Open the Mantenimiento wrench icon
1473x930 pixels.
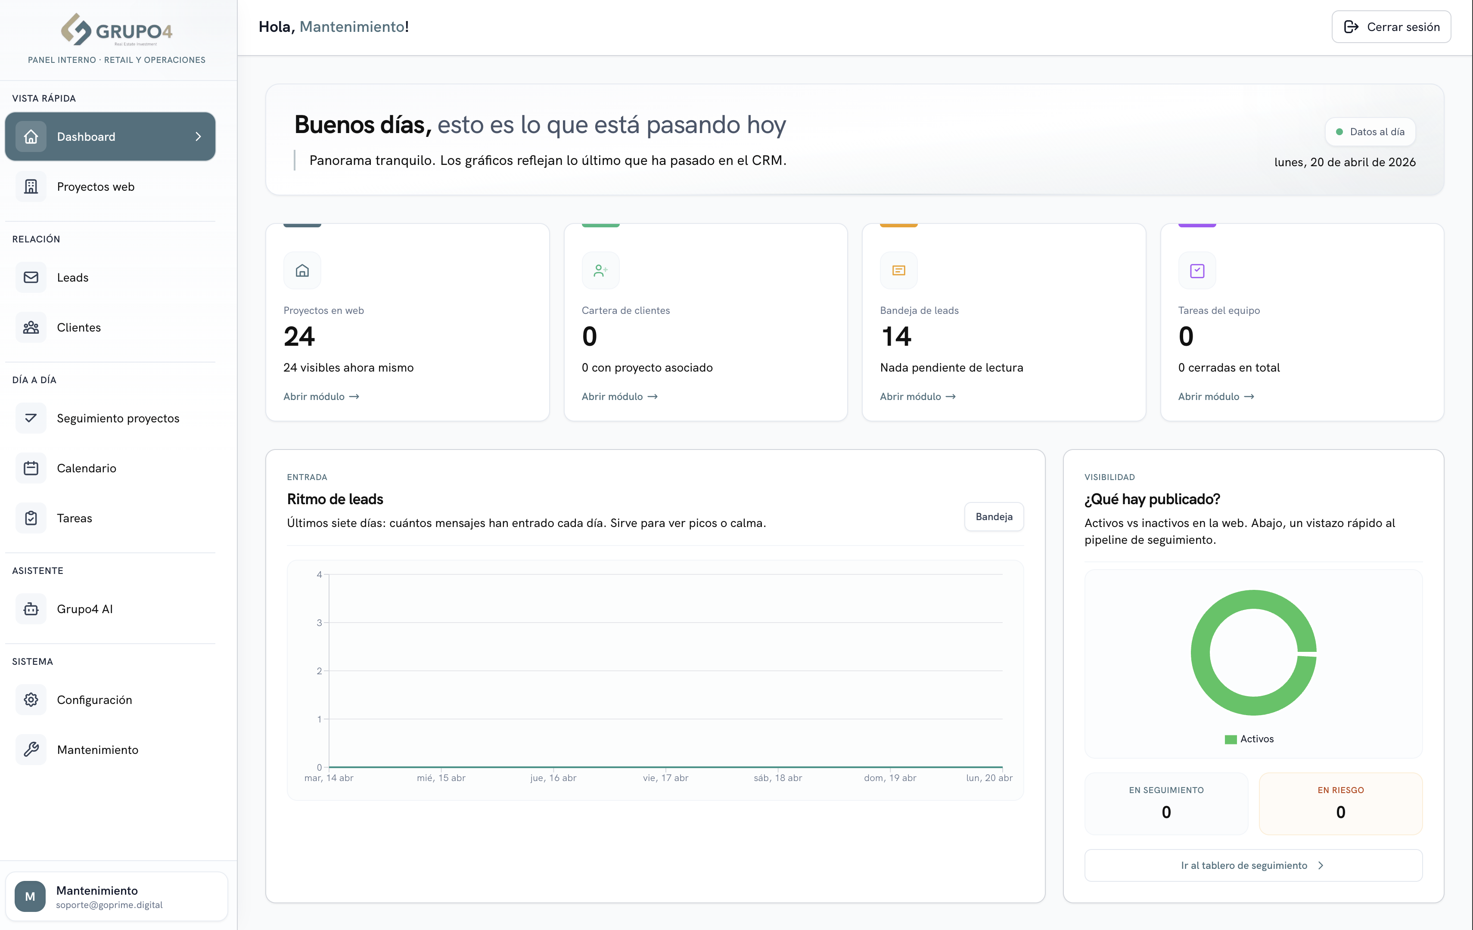pyautogui.click(x=31, y=750)
